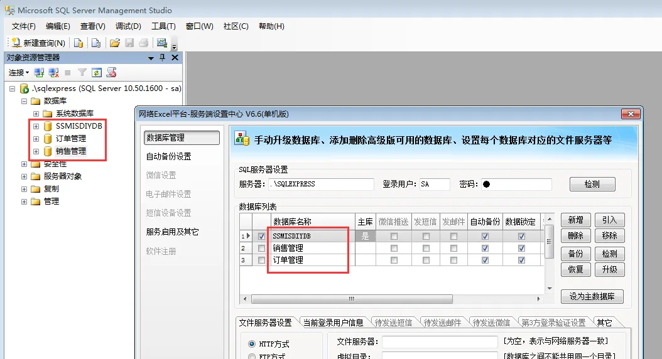Switch to the 当前登录用户信息 tab

click(x=333, y=323)
